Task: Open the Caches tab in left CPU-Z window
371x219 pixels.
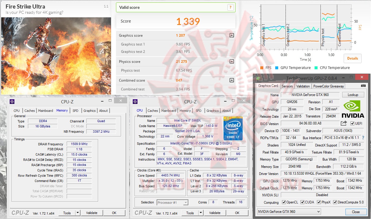Action: point(30,111)
